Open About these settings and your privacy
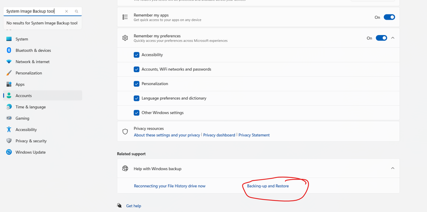427x212 pixels. point(167,135)
